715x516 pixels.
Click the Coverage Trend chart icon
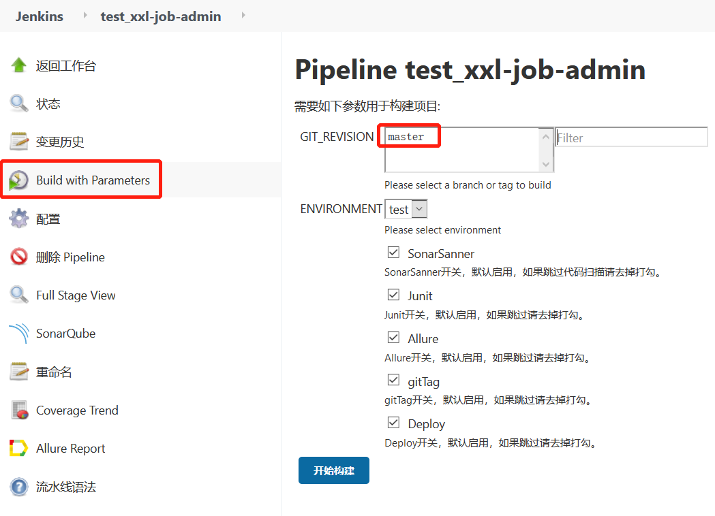pyautogui.click(x=20, y=410)
